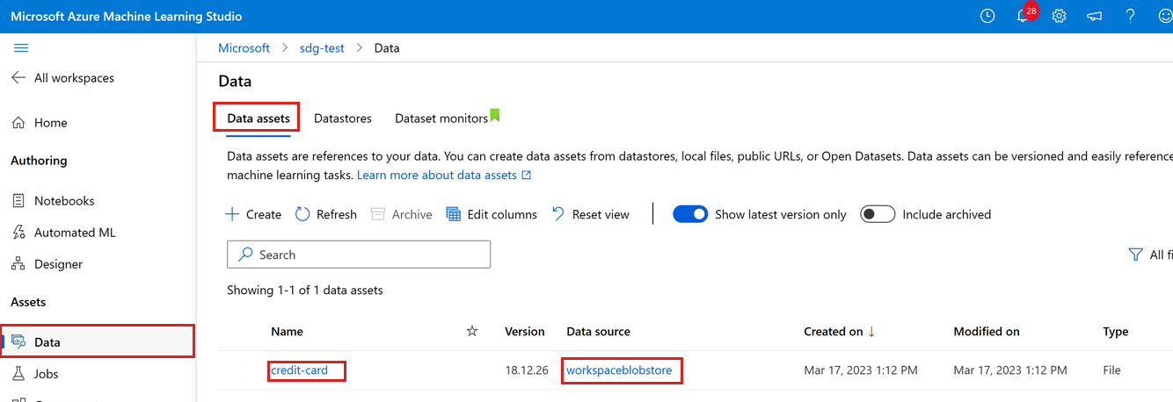Sort by the Created on column
Image resolution: width=1173 pixels, height=402 pixels.
(833, 332)
